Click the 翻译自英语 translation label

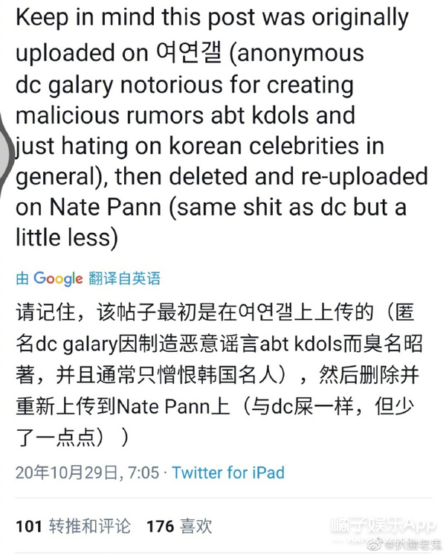[x=125, y=279]
